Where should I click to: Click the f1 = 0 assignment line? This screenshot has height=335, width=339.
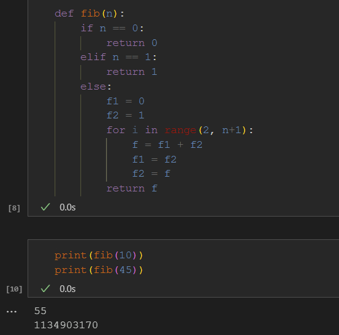tap(126, 101)
